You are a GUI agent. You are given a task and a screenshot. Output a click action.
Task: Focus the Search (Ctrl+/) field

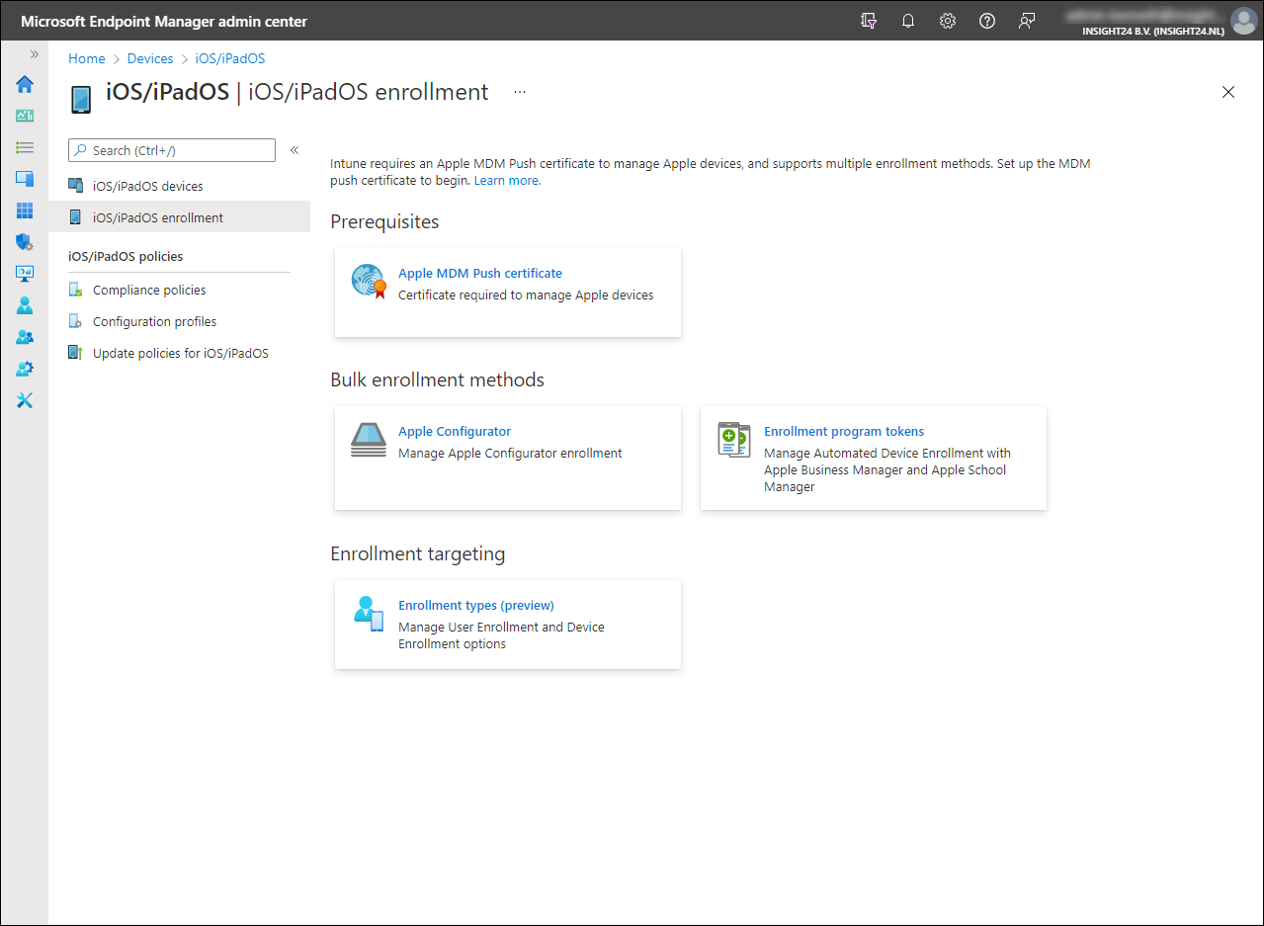point(172,150)
